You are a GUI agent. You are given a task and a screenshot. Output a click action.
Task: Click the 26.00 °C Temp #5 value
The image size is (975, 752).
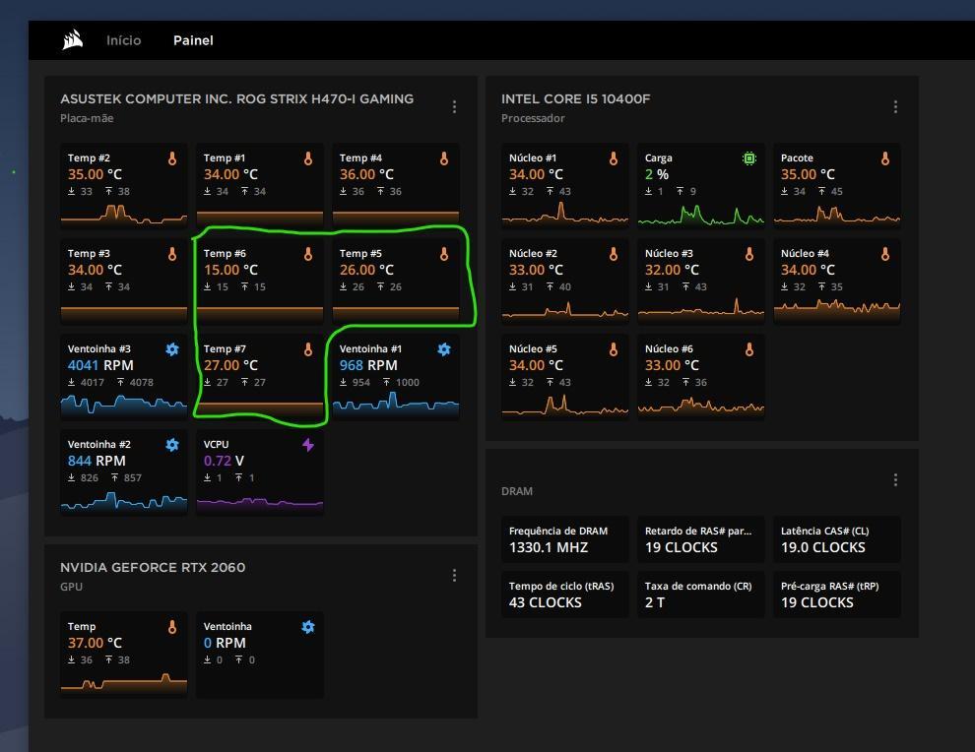coord(366,271)
